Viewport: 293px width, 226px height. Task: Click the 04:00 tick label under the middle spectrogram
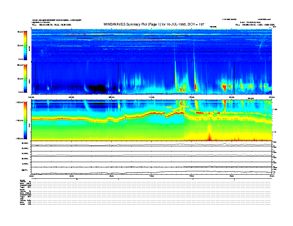click(x=71, y=97)
